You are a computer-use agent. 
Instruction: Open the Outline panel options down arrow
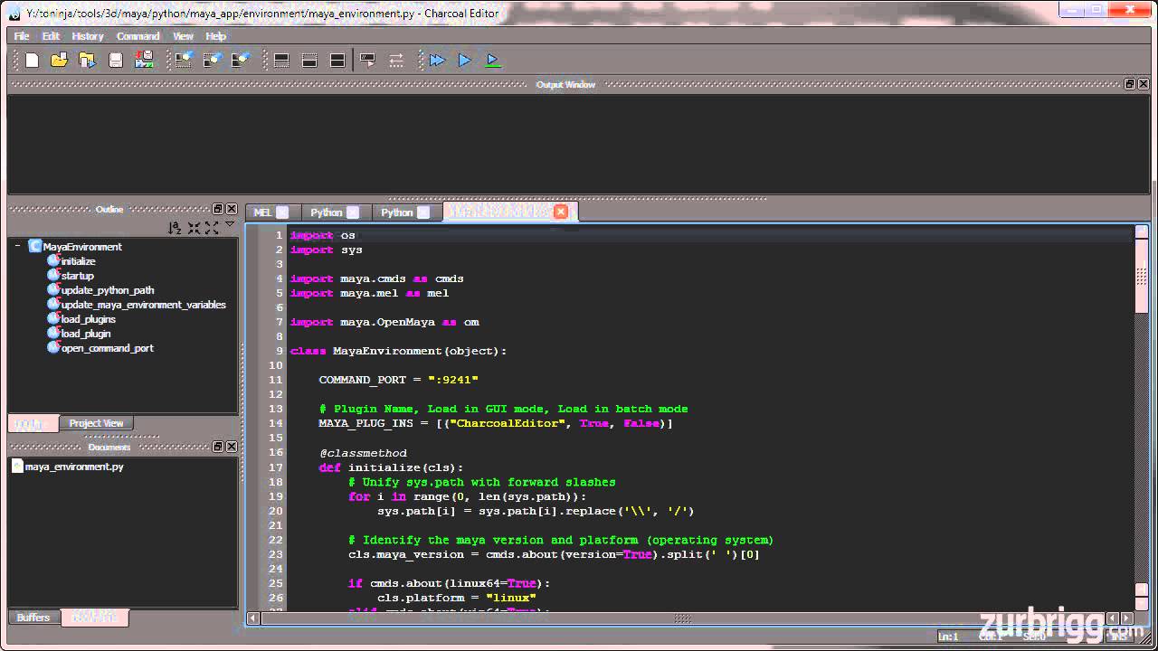coord(230,225)
